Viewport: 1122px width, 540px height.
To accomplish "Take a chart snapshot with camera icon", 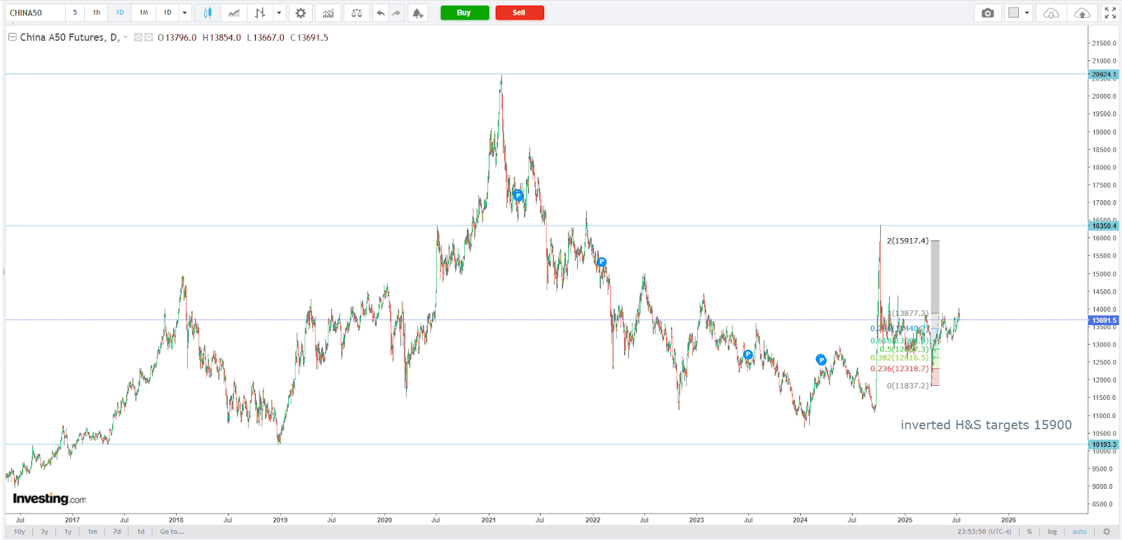I will pos(987,13).
